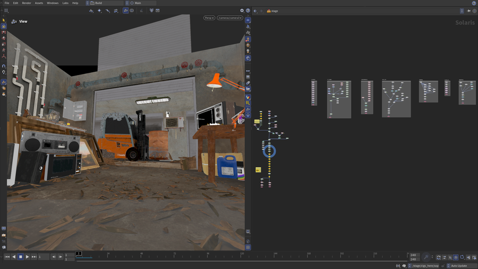Click the View tool icon
This screenshot has height=269, width=478.
[x=14, y=21]
